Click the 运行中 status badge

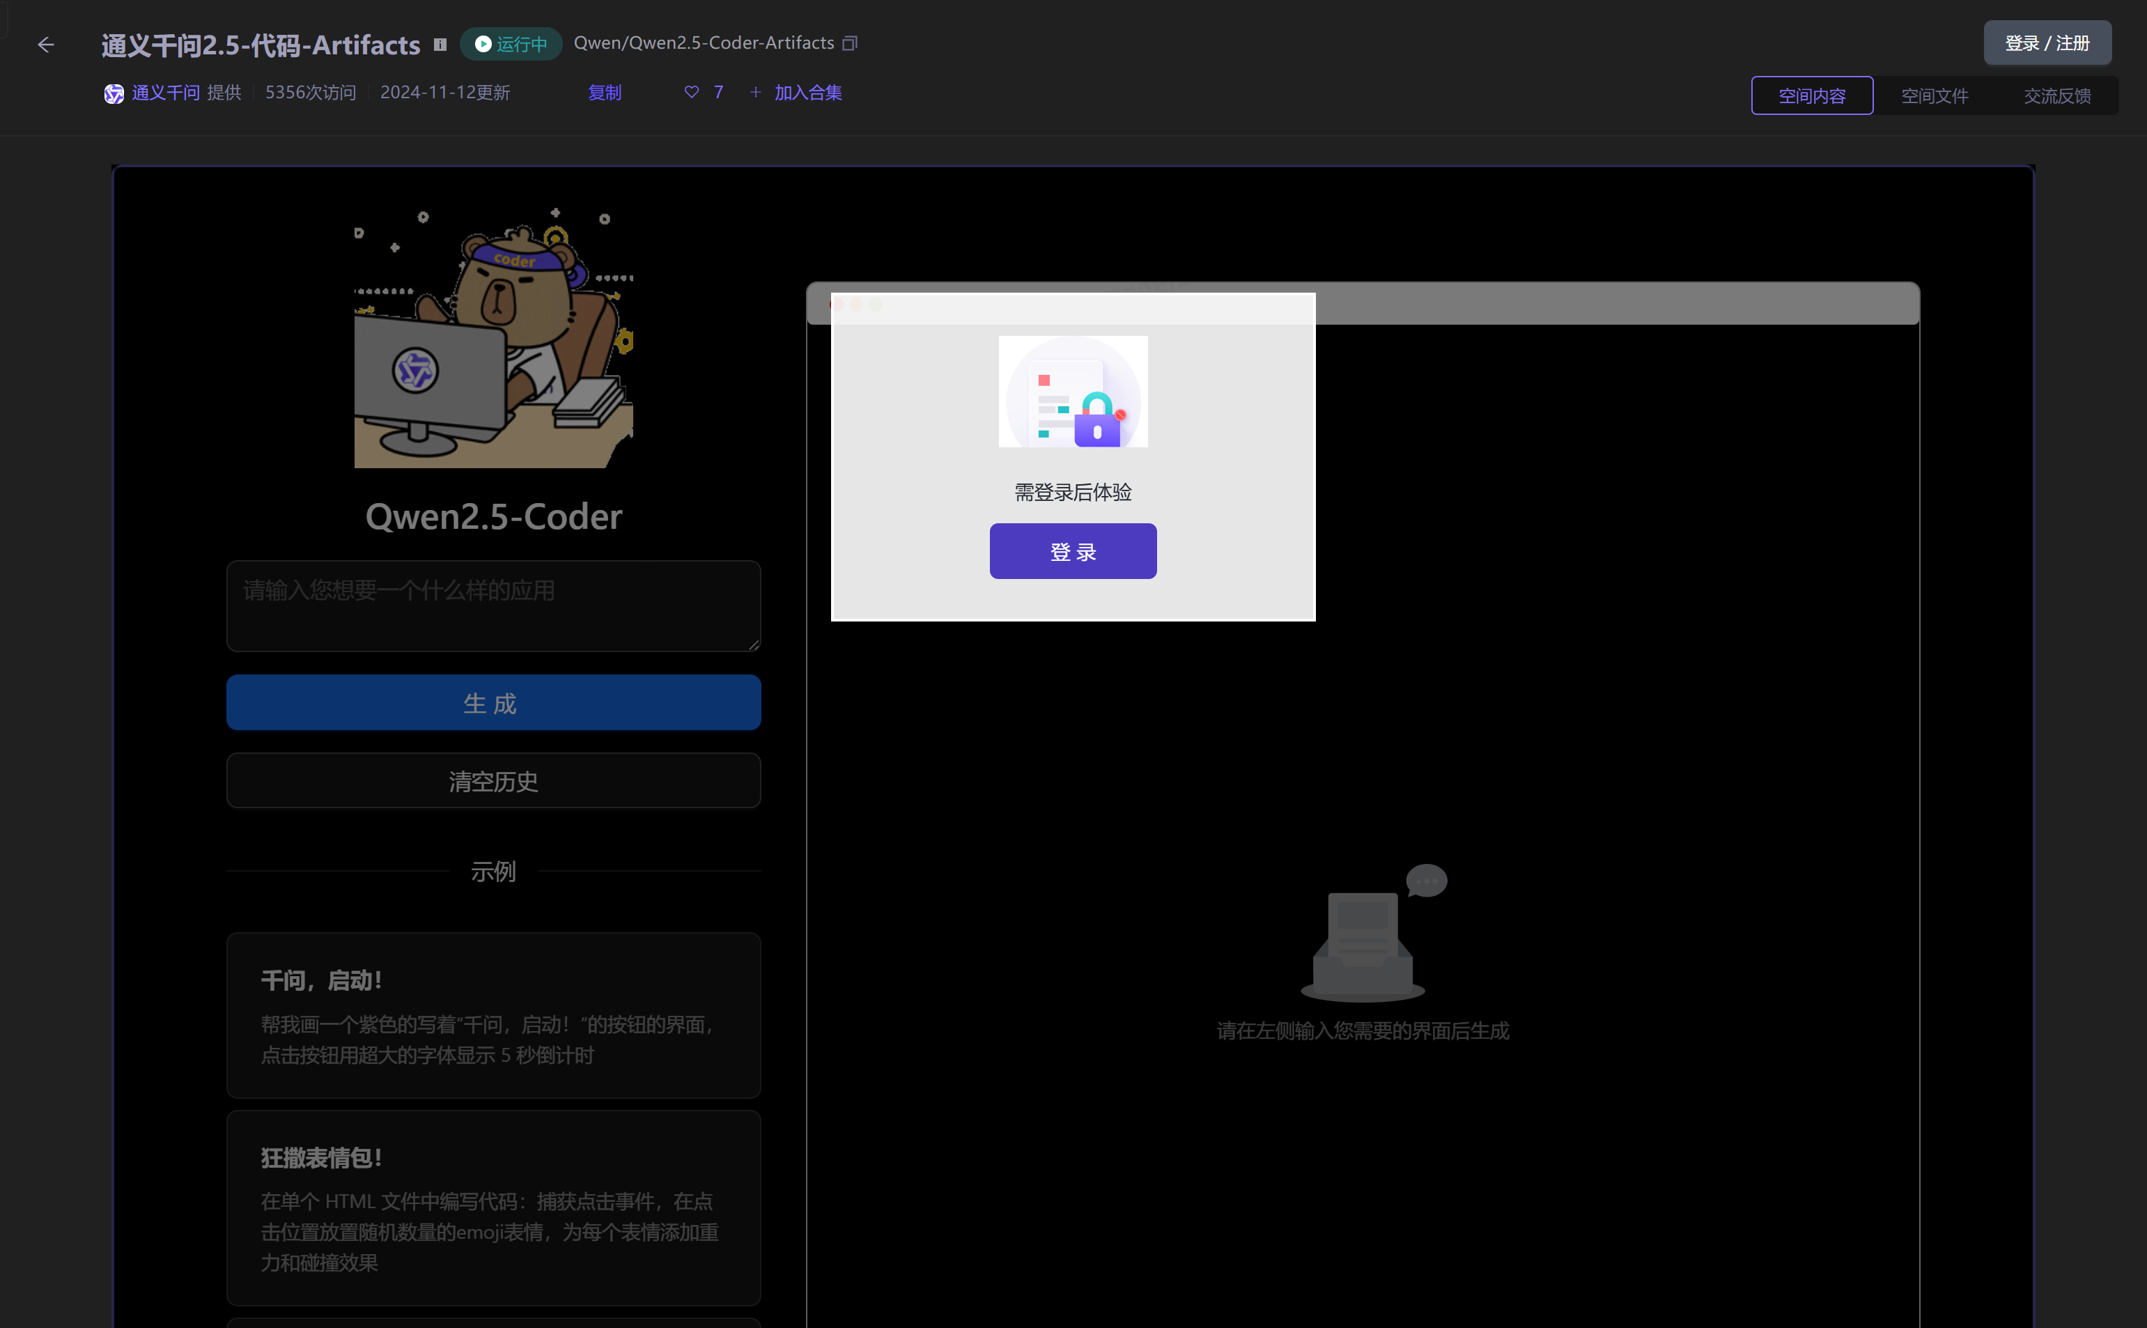coord(511,44)
